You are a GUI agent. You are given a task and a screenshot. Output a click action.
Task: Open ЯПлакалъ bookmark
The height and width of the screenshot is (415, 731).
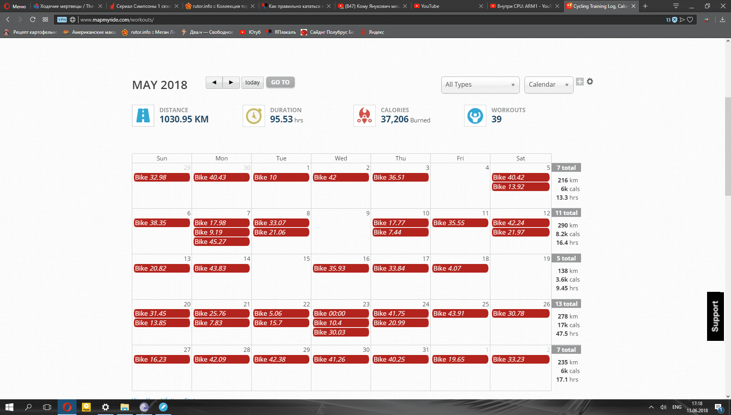coord(281,32)
